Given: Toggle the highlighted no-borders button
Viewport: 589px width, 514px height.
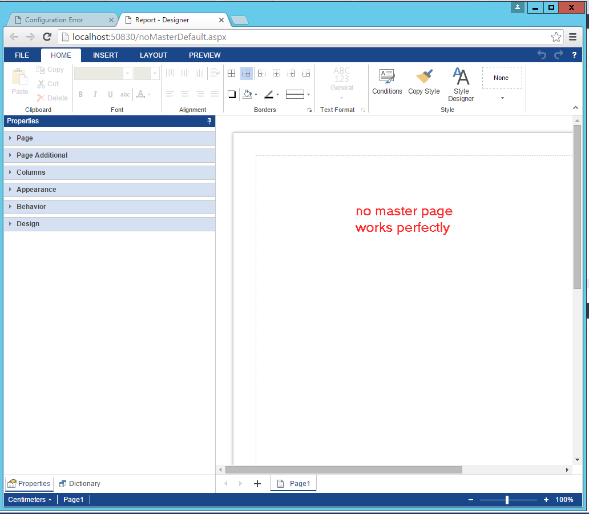Looking at the screenshot, I should (x=247, y=73).
